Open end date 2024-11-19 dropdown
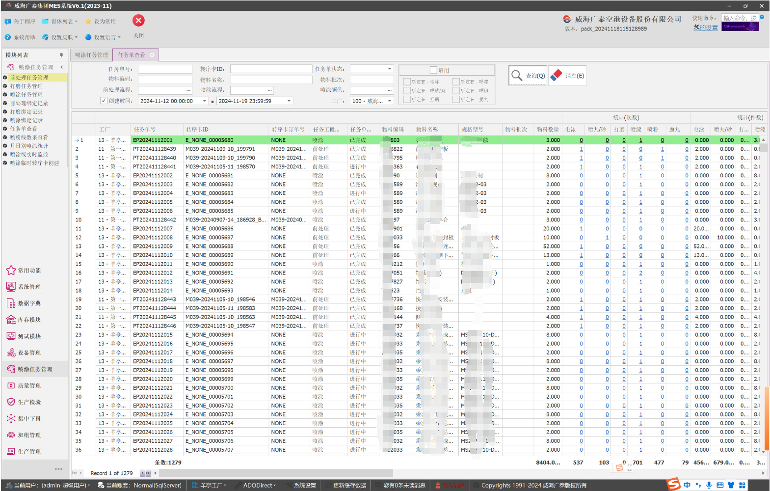 tap(289, 101)
